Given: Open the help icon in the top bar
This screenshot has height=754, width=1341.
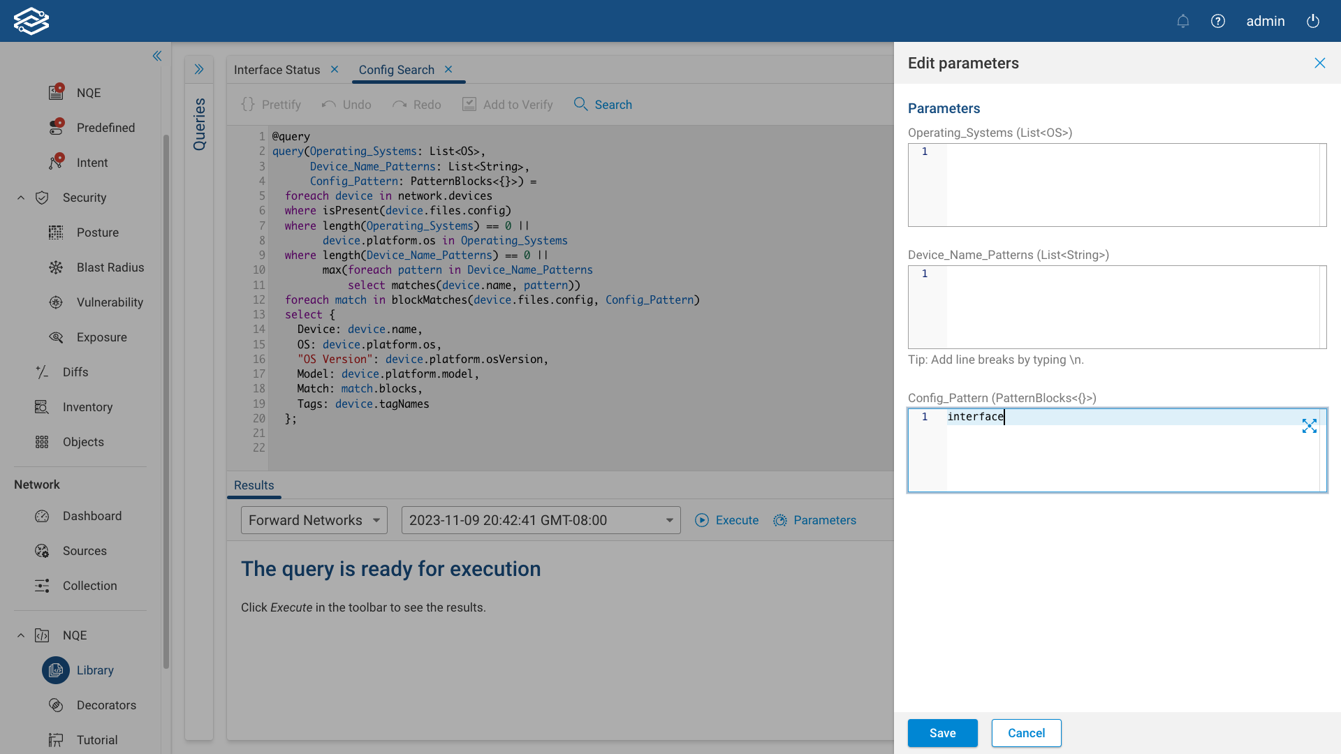Looking at the screenshot, I should 1218,21.
